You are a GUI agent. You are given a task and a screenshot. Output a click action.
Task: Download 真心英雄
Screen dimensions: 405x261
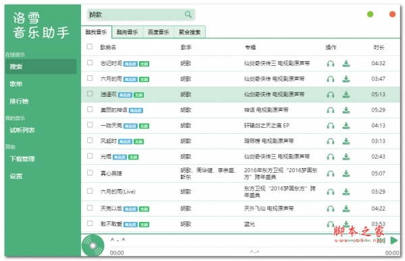tap(346, 174)
